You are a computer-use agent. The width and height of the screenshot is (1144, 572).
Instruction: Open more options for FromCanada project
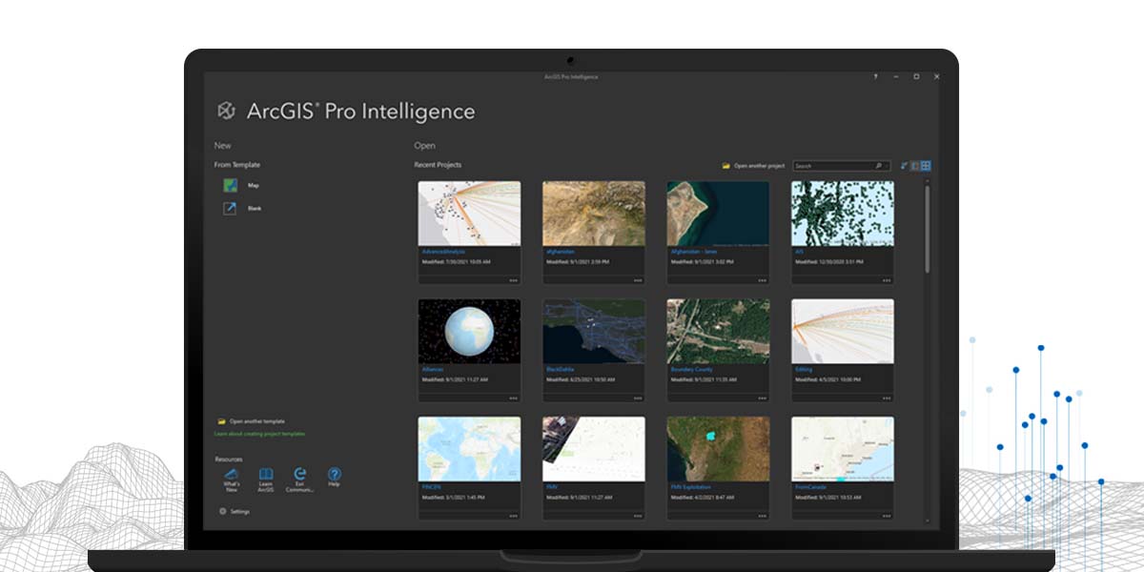point(887,516)
